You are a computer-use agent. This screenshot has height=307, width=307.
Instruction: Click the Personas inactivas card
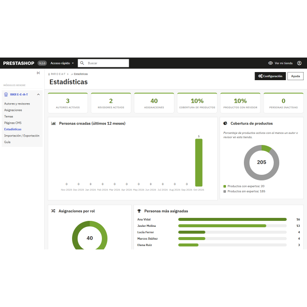(284, 103)
